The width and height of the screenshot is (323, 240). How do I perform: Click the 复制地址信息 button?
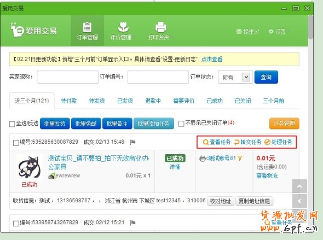coord(254,201)
